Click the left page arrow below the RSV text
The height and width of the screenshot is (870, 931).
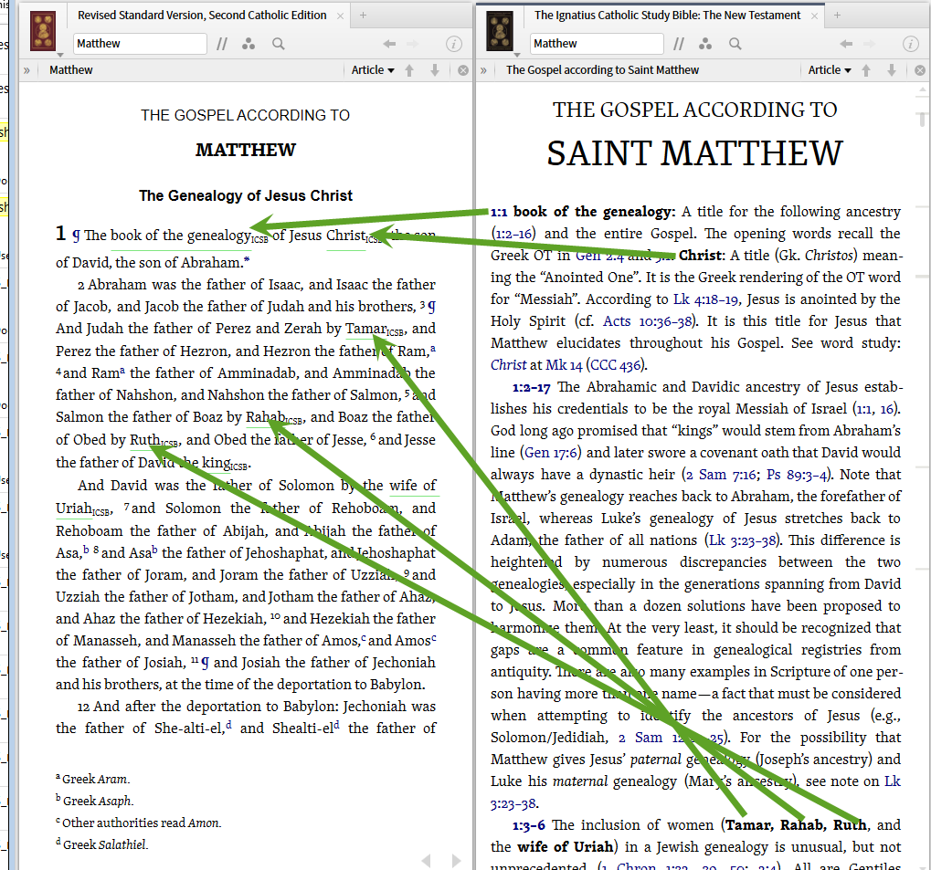426,860
